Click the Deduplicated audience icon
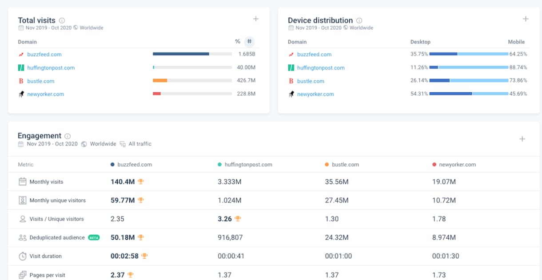The height and width of the screenshot is (280, 542). [x=22, y=237]
